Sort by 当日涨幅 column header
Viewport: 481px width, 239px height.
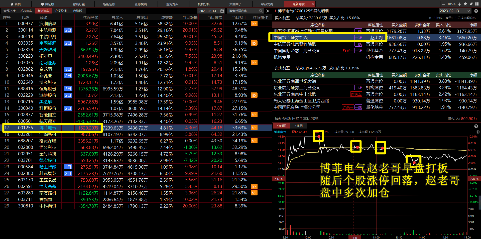point(190,18)
